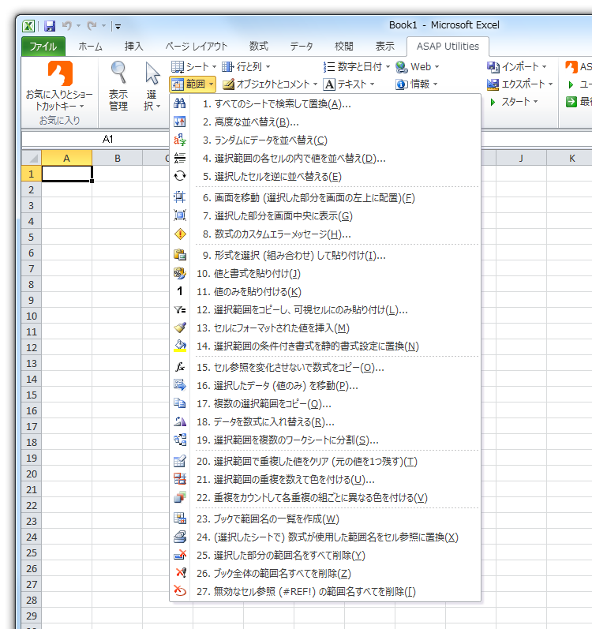Open the シート dropdown

click(193, 66)
